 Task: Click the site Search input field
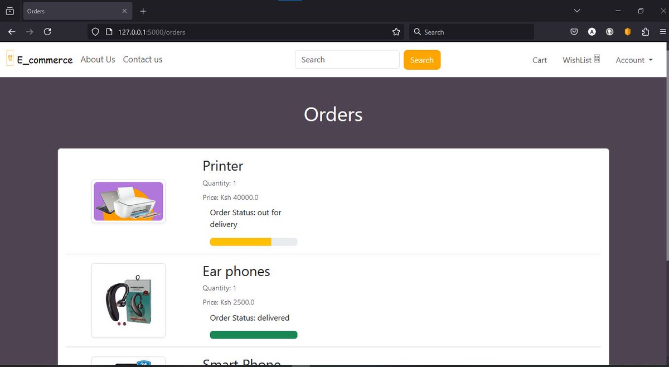[347, 60]
